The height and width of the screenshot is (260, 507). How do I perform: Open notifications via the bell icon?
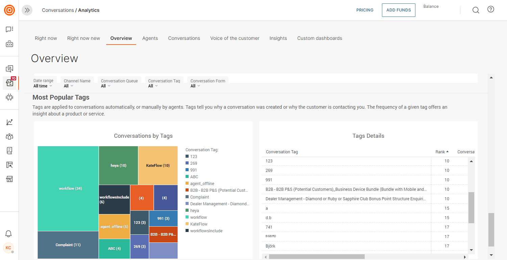tap(8, 234)
